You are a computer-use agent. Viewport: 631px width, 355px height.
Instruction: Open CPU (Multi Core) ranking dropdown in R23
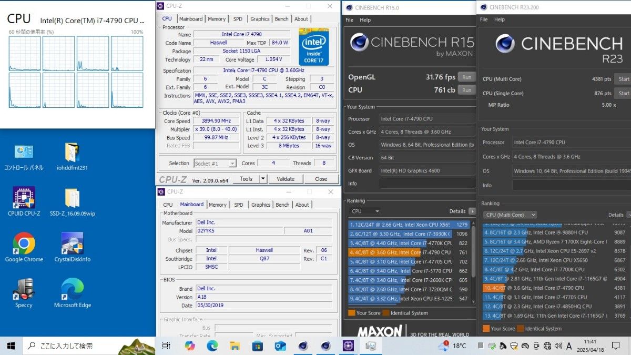point(510,215)
